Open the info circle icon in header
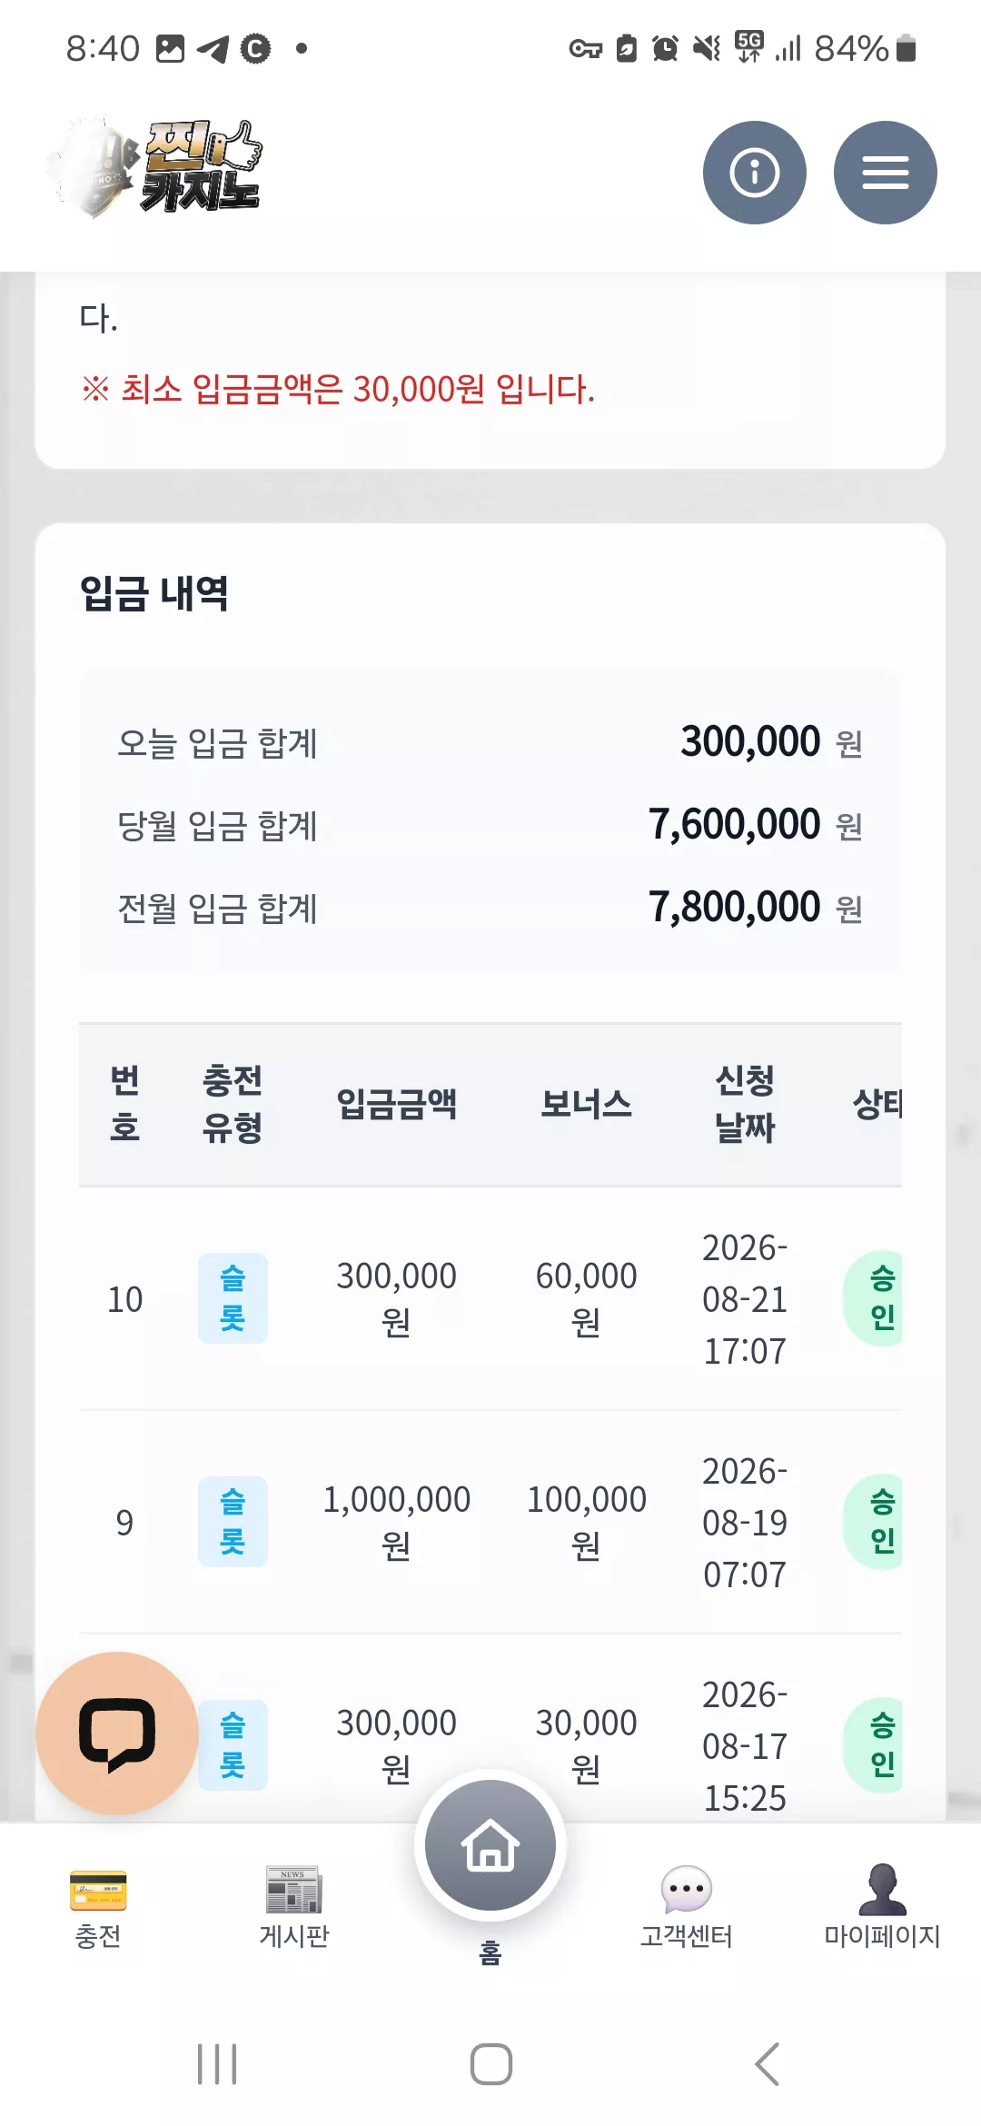This screenshot has width=981, height=2126. [x=754, y=173]
